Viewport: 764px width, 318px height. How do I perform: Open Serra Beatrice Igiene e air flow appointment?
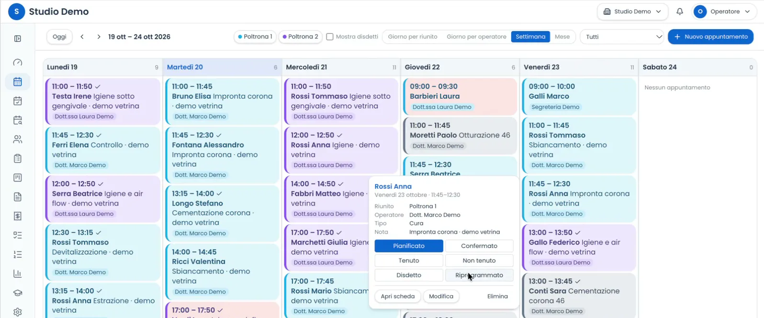102,199
